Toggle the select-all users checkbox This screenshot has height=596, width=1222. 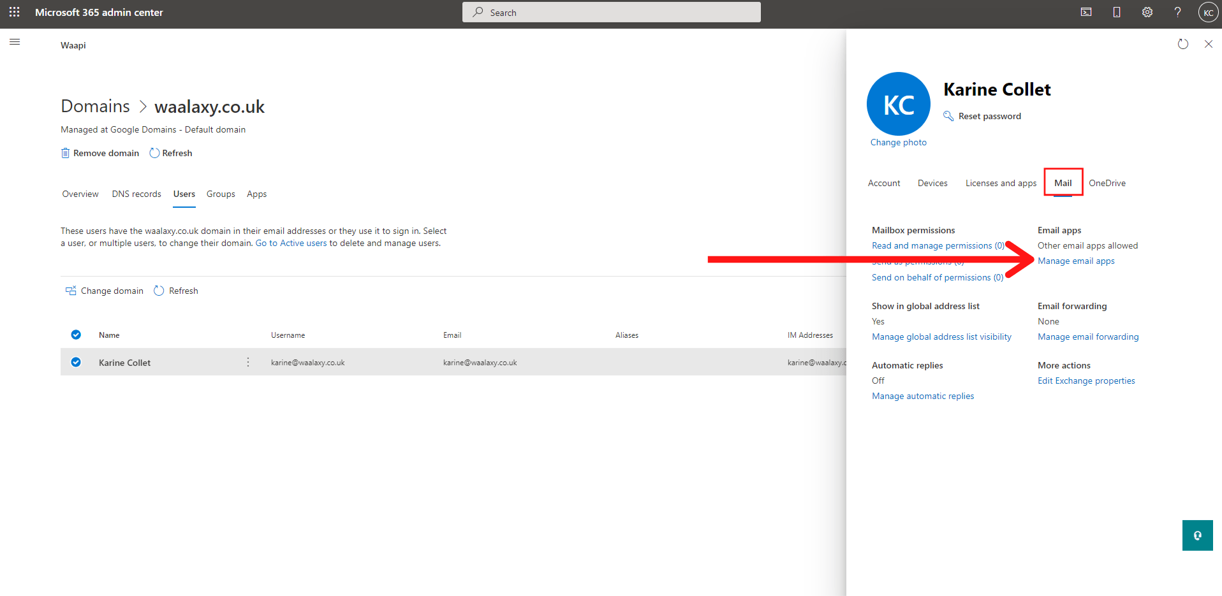(x=76, y=335)
